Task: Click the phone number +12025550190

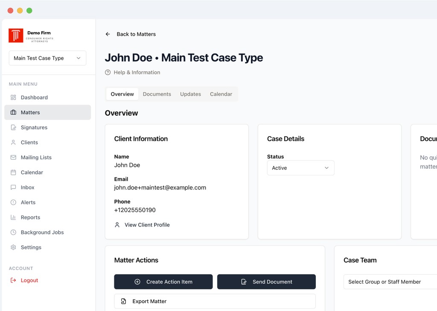Action: [x=135, y=210]
